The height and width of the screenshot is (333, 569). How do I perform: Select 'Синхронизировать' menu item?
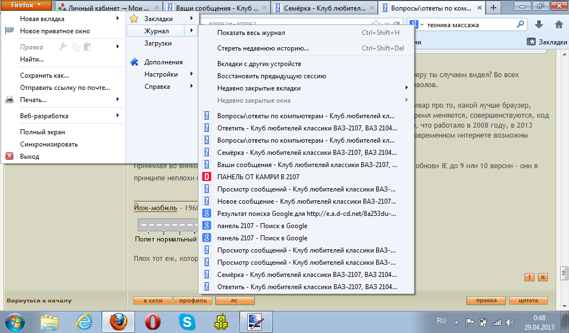pos(63,144)
